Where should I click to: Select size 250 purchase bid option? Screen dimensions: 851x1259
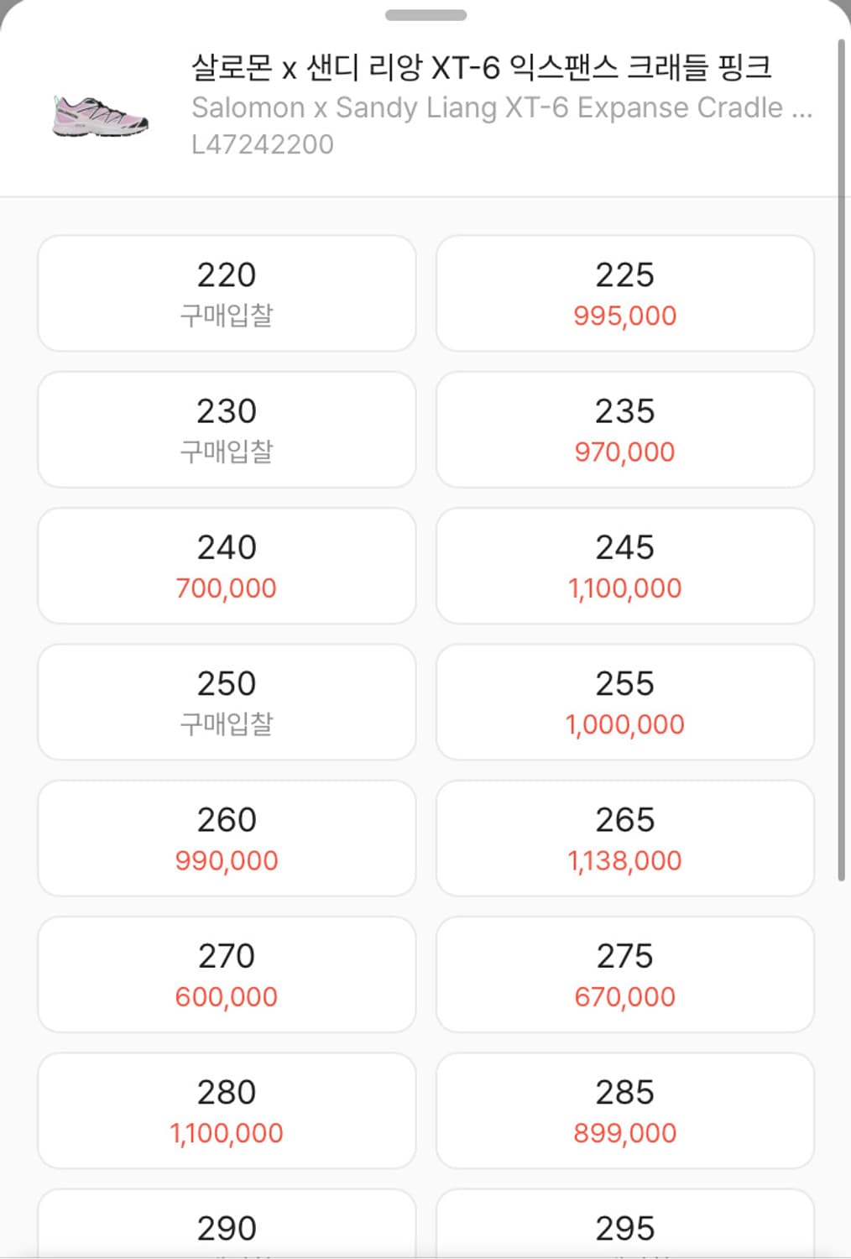coord(227,701)
